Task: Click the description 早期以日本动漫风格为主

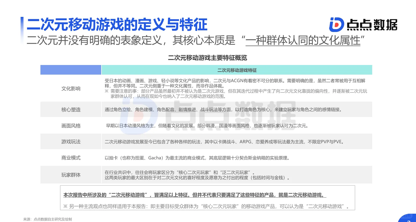Action: [208, 126]
